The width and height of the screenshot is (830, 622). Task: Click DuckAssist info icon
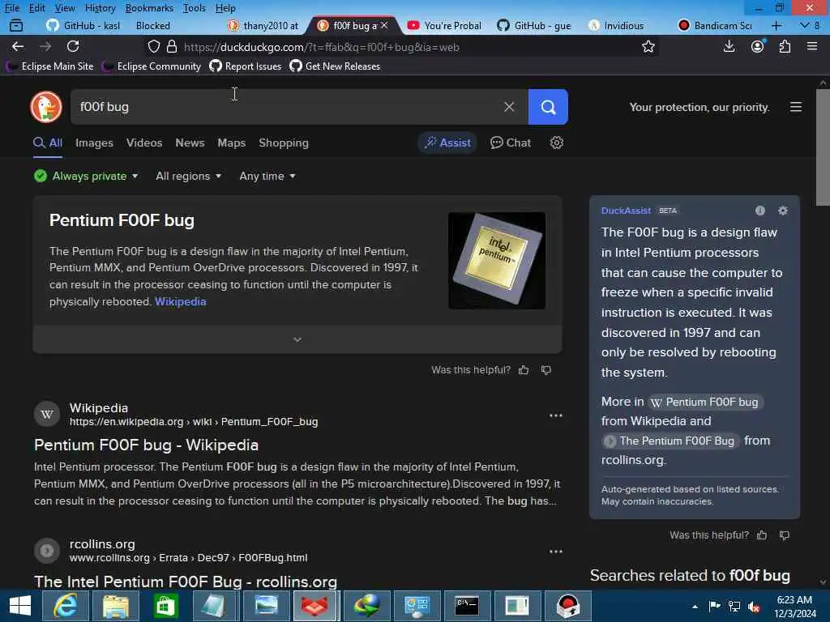pyautogui.click(x=760, y=211)
